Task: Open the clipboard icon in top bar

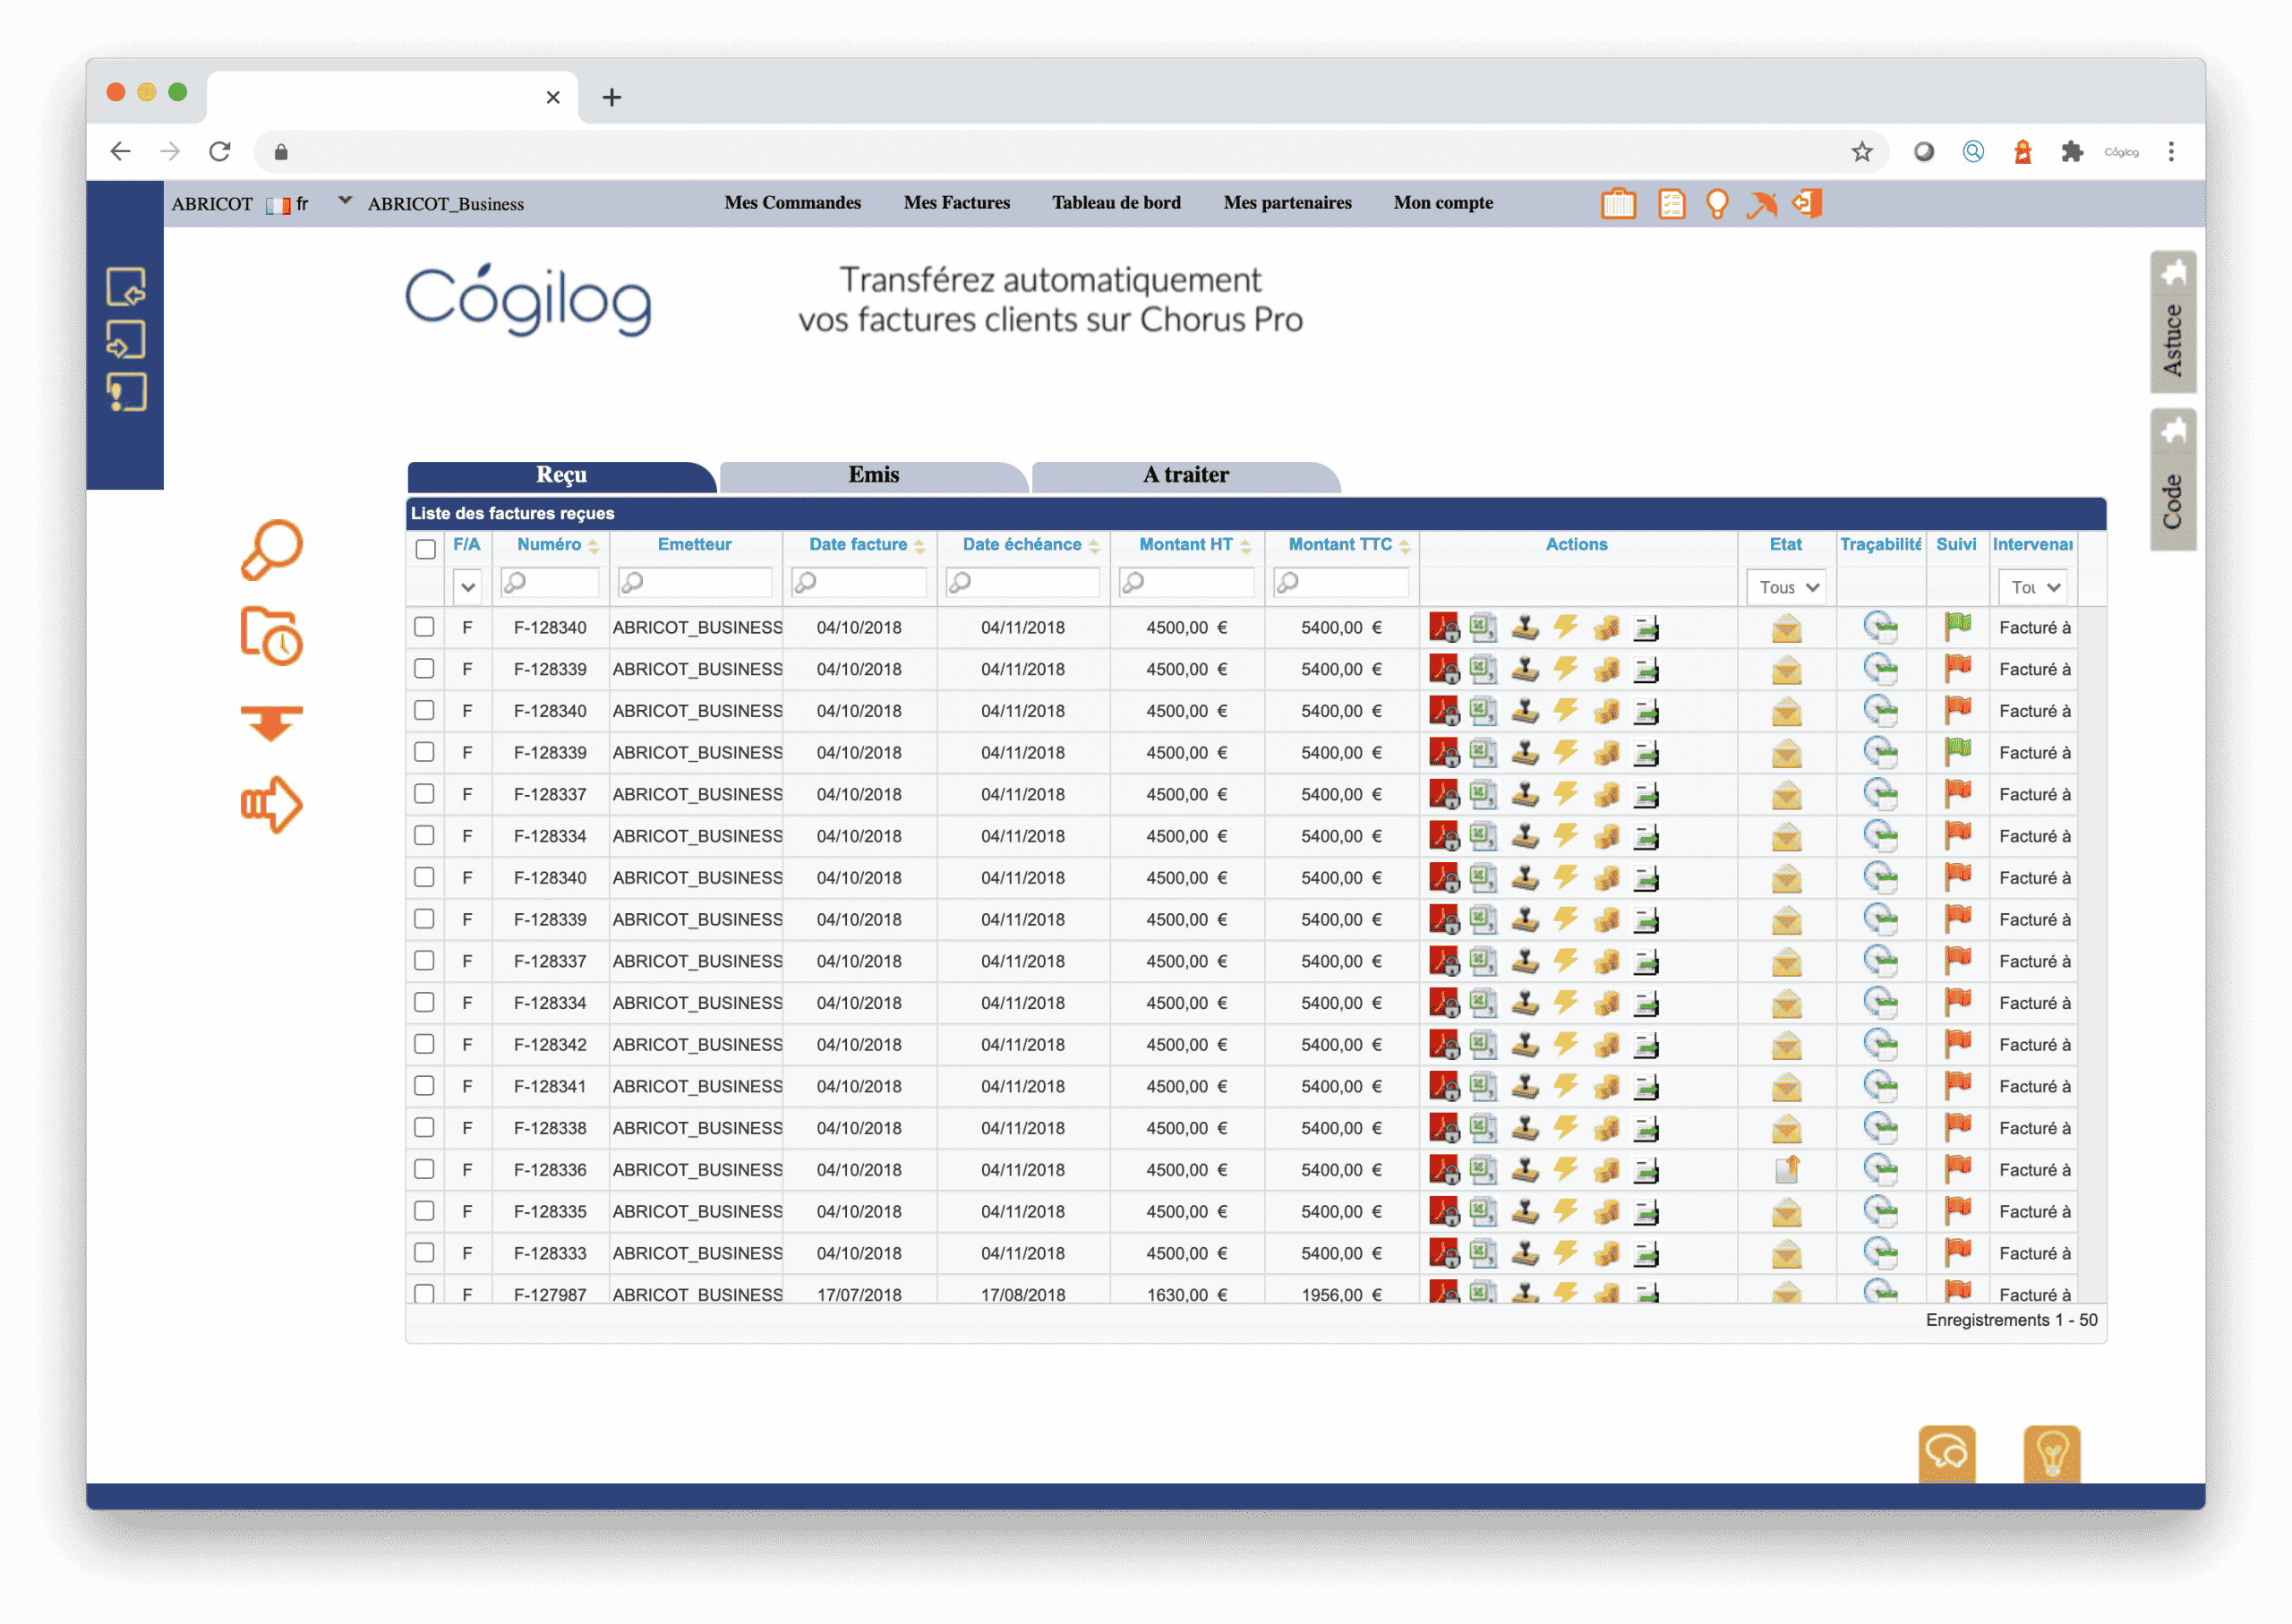Action: pyautogui.click(x=1618, y=203)
